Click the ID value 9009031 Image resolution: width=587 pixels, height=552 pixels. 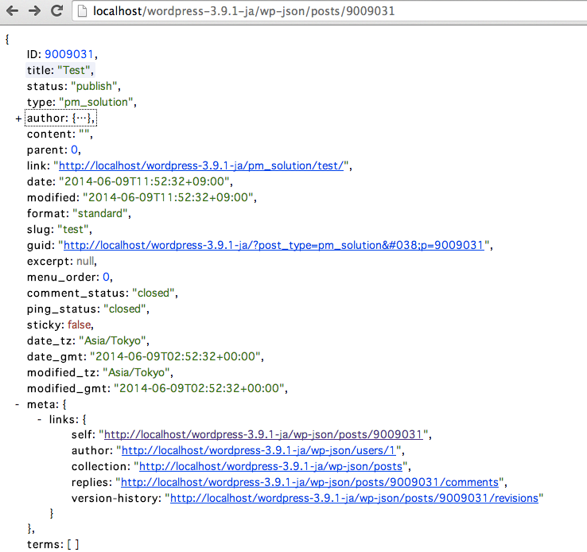69,55
